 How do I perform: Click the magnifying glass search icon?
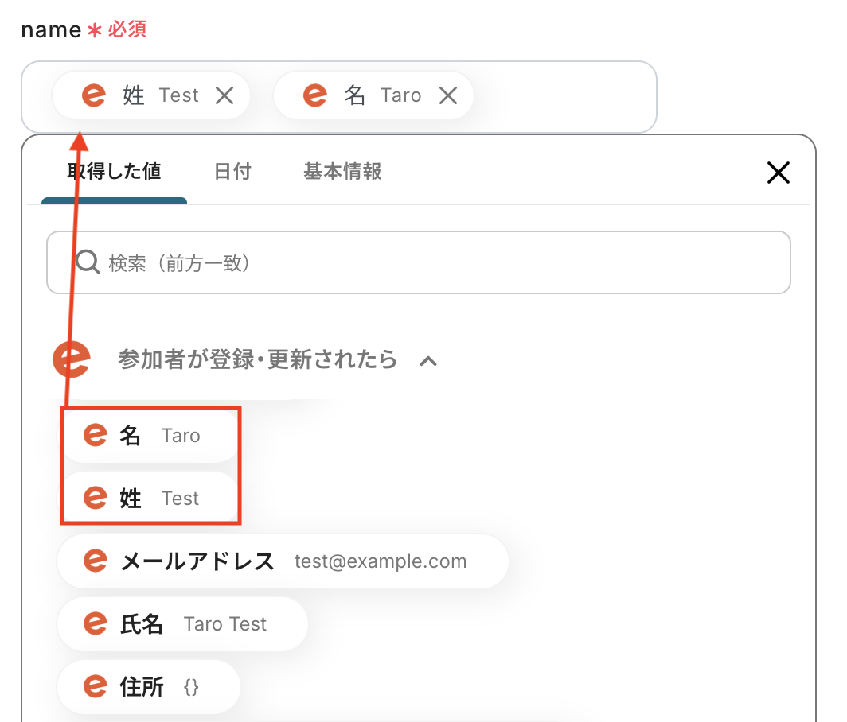tap(87, 262)
